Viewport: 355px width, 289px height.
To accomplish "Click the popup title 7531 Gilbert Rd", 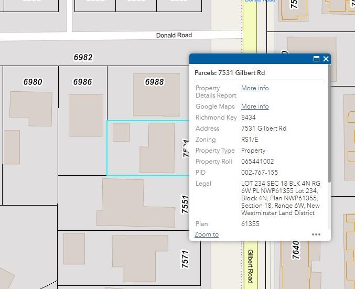I will point(230,73).
